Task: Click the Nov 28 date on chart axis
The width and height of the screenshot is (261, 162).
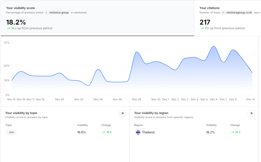Action: [x=136, y=99]
